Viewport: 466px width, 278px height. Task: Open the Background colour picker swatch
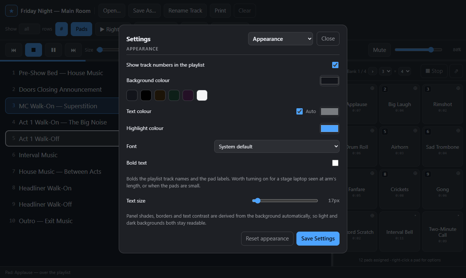330,80
